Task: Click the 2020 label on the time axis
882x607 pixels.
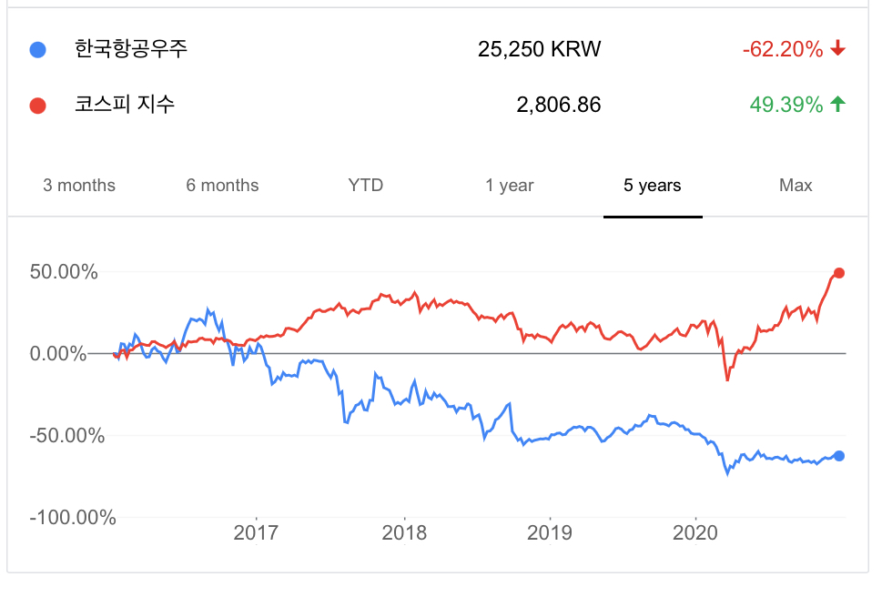Action: pyautogui.click(x=696, y=532)
